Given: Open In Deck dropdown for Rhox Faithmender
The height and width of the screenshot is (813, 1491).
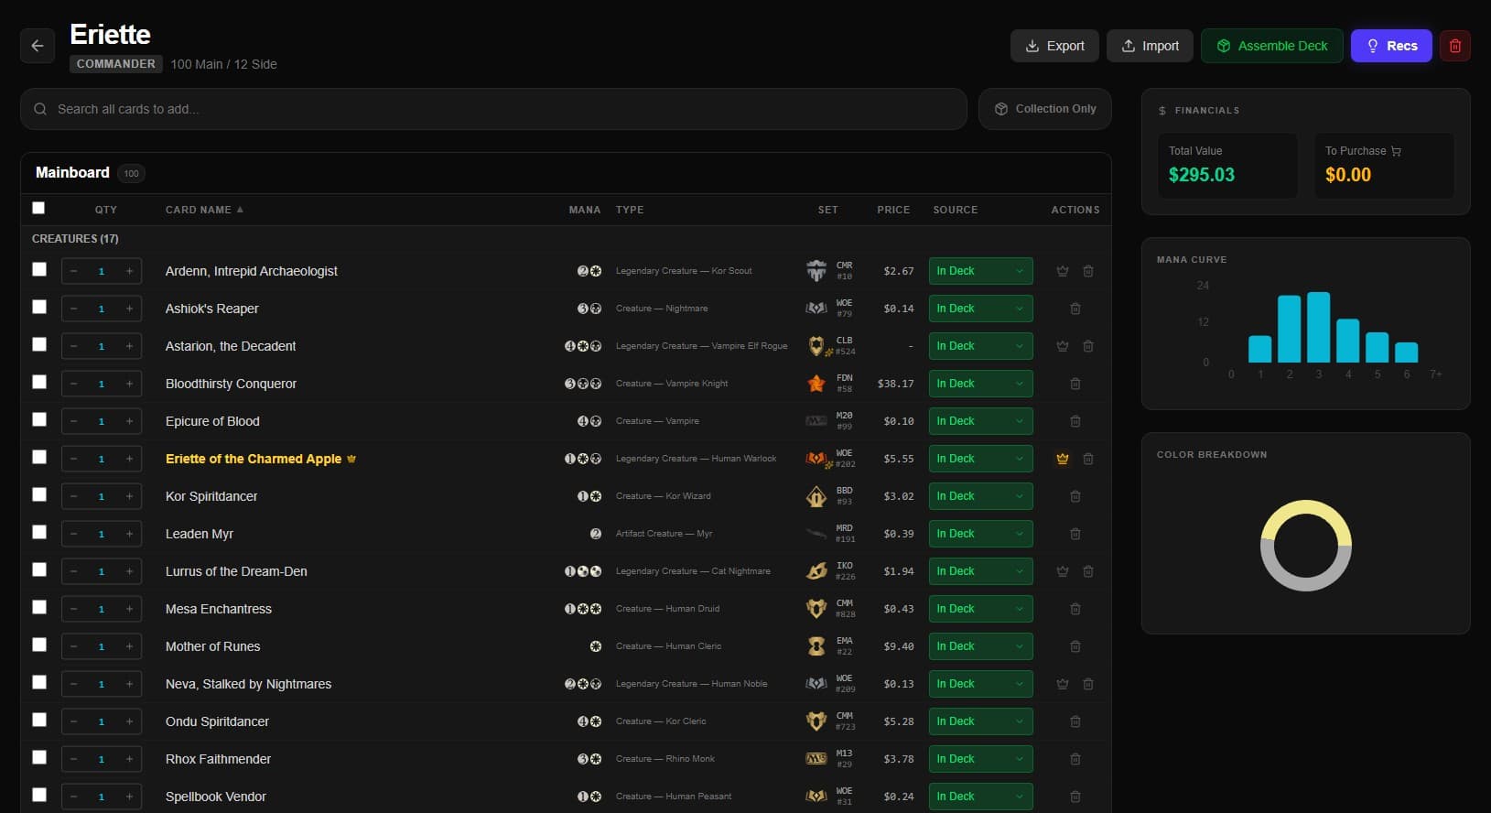Looking at the screenshot, I should pyautogui.click(x=979, y=759).
